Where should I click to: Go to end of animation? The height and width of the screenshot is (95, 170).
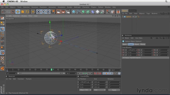point(92,73)
